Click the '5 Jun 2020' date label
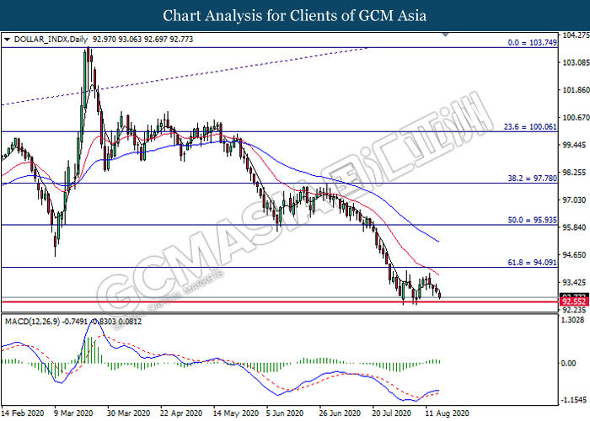The width and height of the screenshot is (590, 421). click(x=285, y=413)
